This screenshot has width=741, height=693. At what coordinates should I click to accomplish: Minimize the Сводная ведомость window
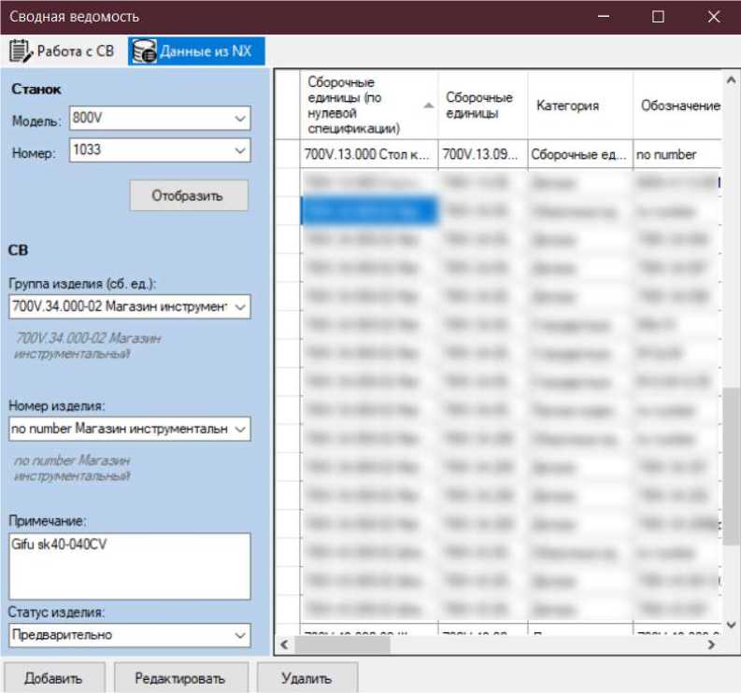point(603,17)
